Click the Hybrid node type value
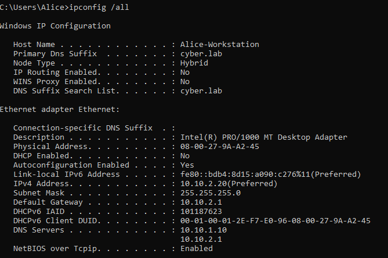This screenshot has height=258, width=388. pos(194,63)
